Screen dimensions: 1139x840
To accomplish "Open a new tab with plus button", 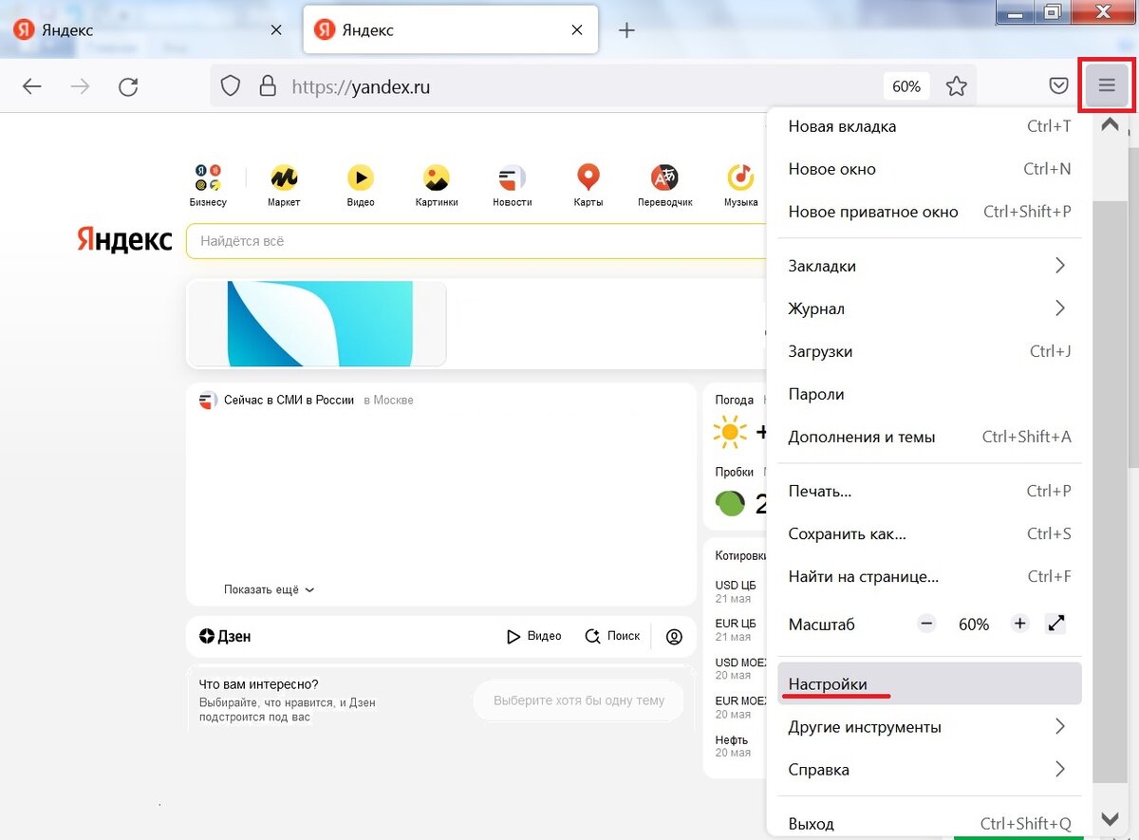I will pos(626,30).
